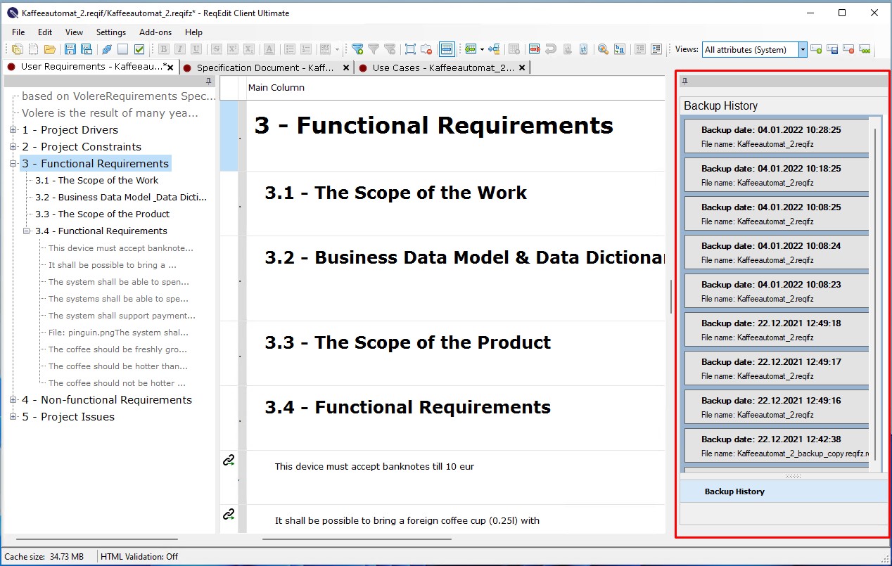The image size is (892, 566).
Task: Open dropdown arrow beside insert column icon
Action: (483, 49)
